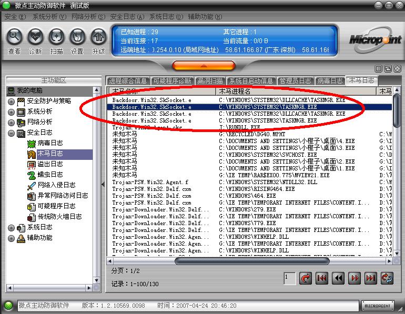Select the 木马日志 tab
Viewport: 405px width, 314px height.
[362, 80]
